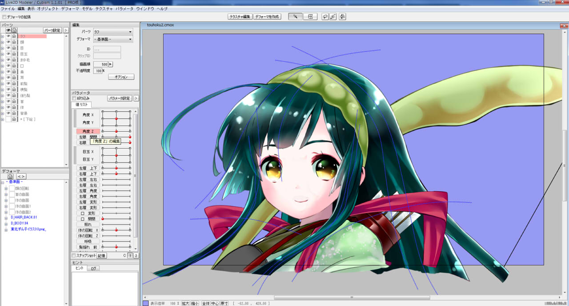
Task: Pick the brush selection tool icon
Action: point(333,16)
